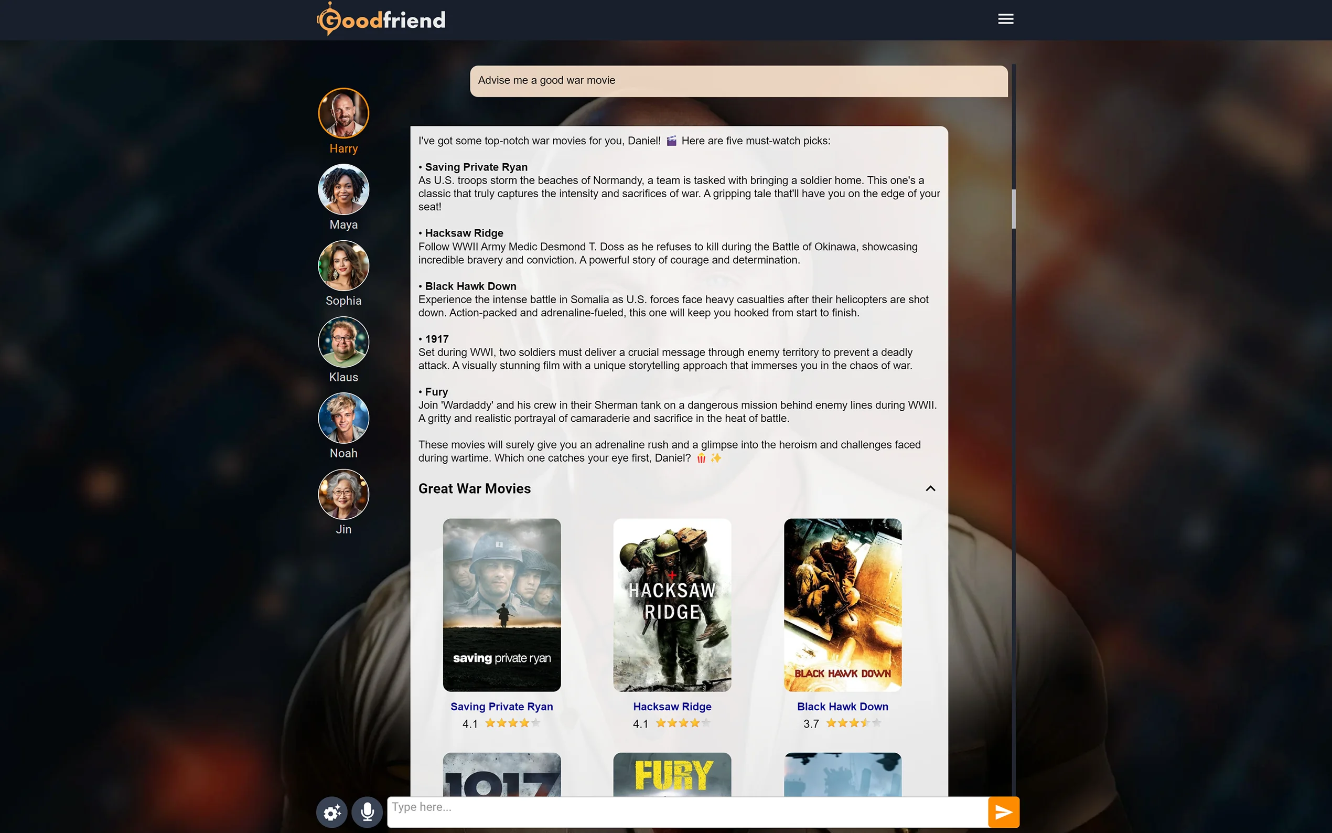Viewport: 1332px width, 833px height.
Task: Open Saving Private Ryan title link
Action: pos(502,706)
